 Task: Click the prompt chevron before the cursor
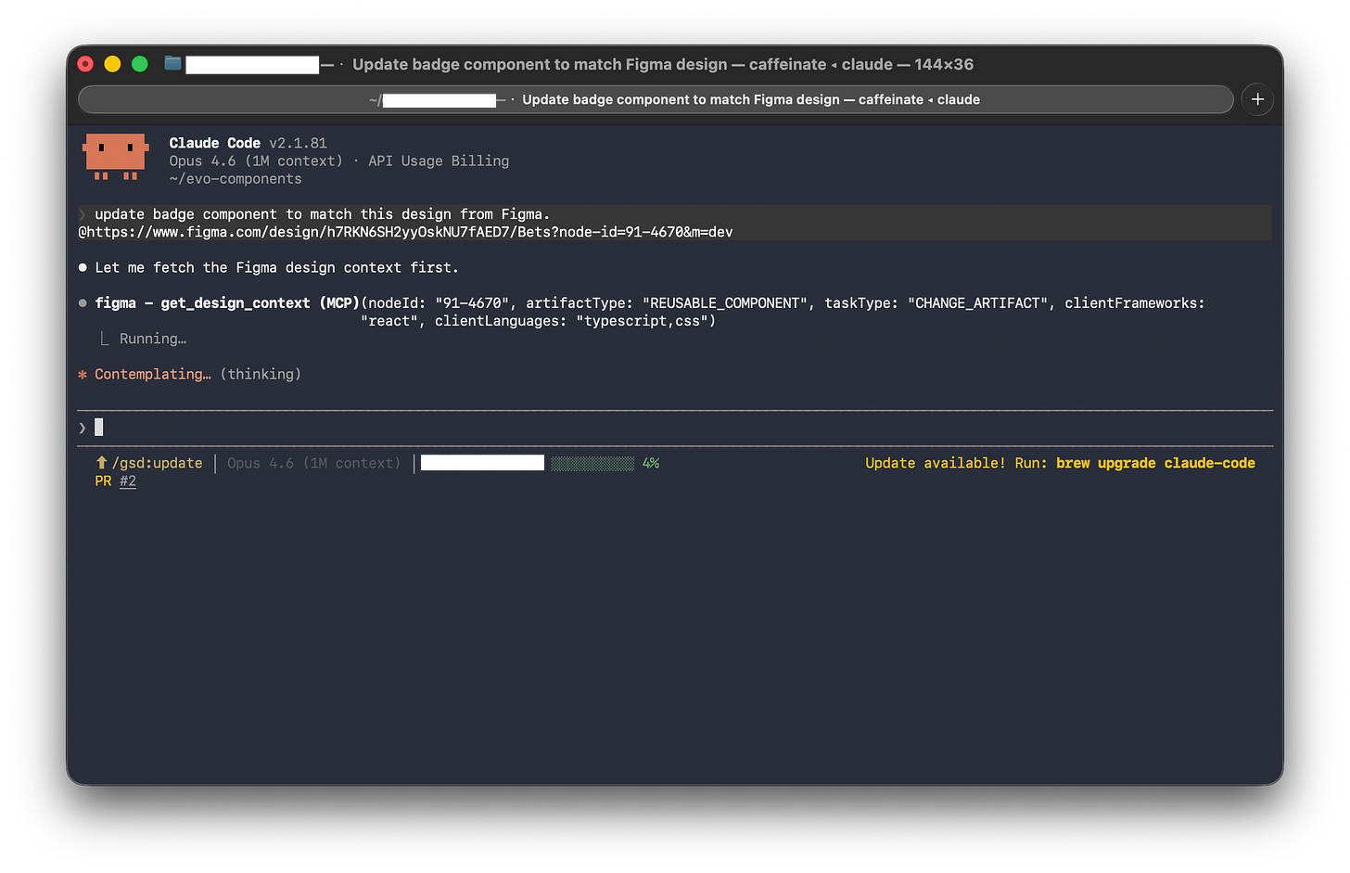(x=83, y=428)
